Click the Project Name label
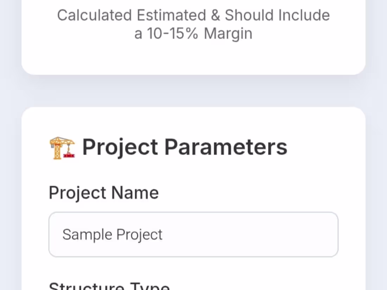387x290 pixels. pyautogui.click(x=103, y=193)
